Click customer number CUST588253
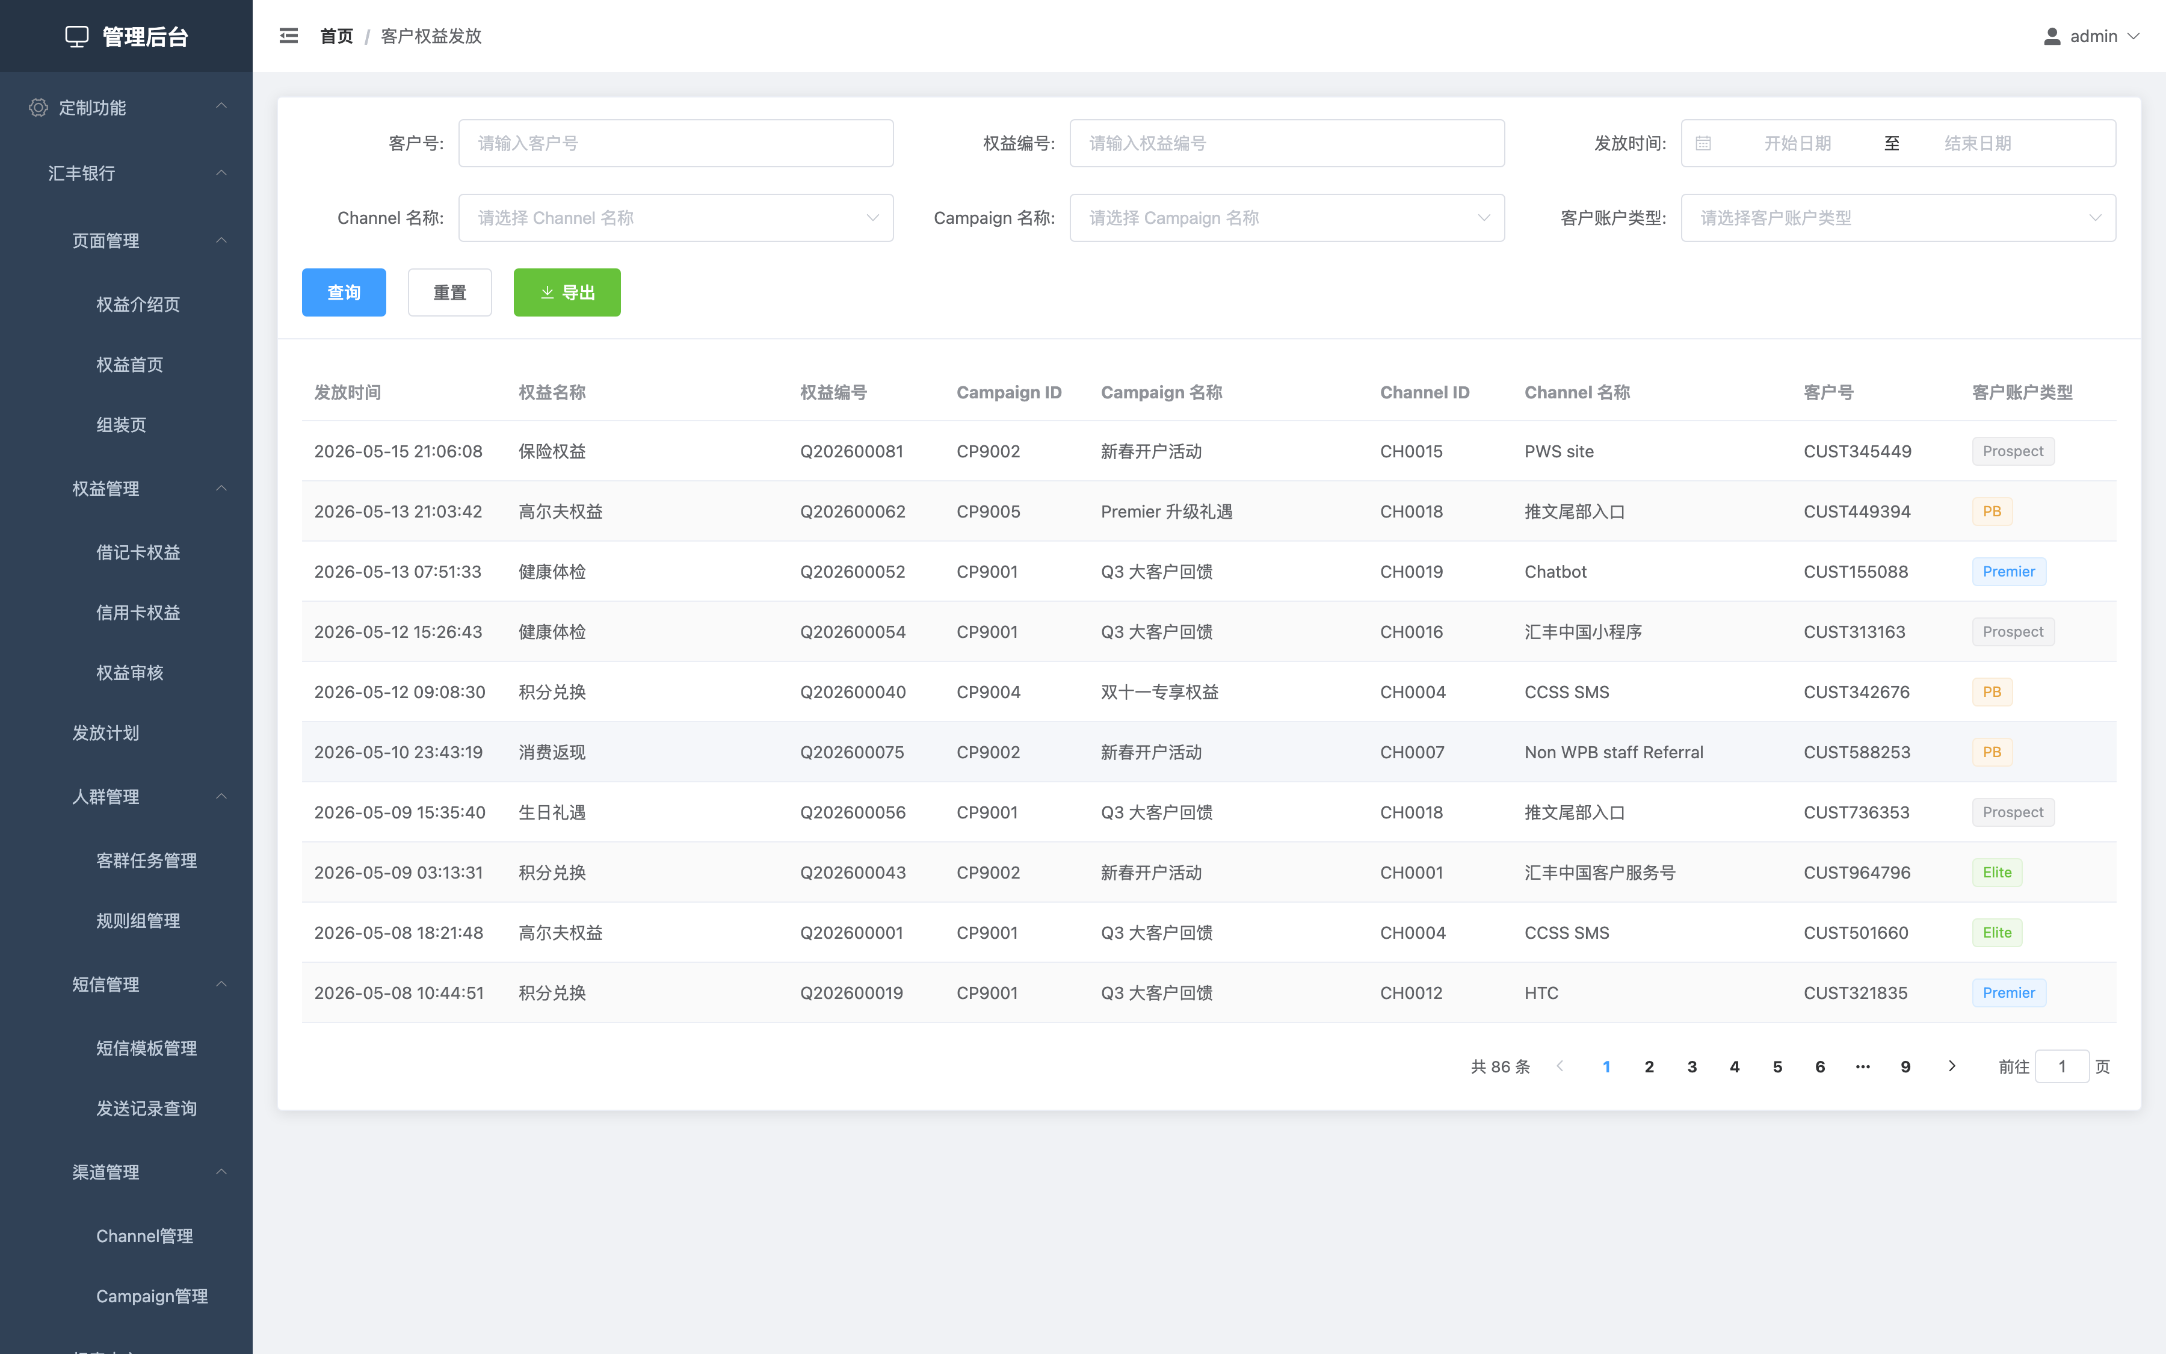Image resolution: width=2166 pixels, height=1354 pixels. click(1857, 752)
